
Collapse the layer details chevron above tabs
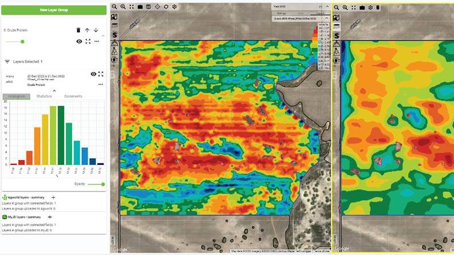(x=54, y=91)
